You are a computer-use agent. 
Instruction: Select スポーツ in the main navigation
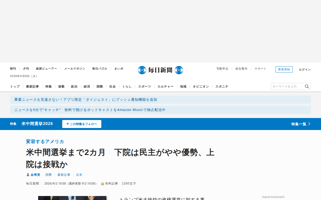[145, 86]
